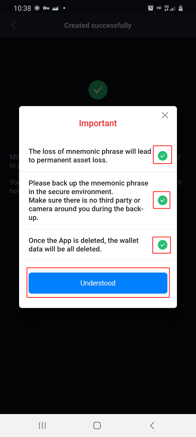Tap the blue Understood button
Screen dimensions: 196x437
(x=98, y=283)
